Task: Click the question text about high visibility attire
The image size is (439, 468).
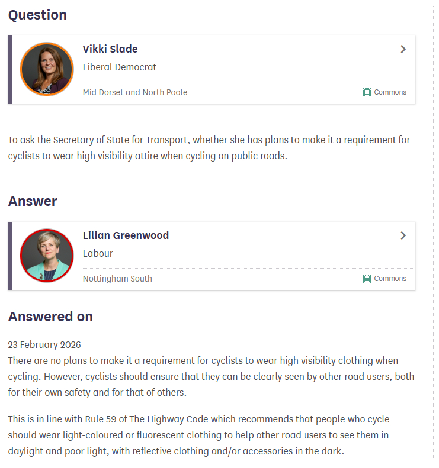Action: tap(209, 149)
